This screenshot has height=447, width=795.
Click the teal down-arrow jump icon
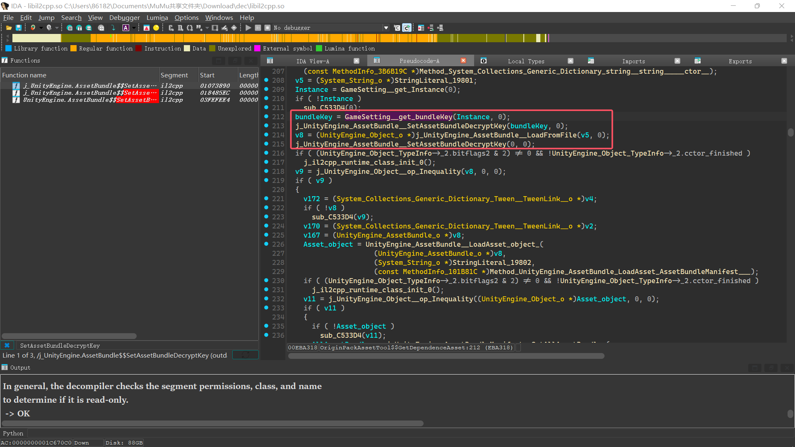pyautogui.click(x=113, y=28)
